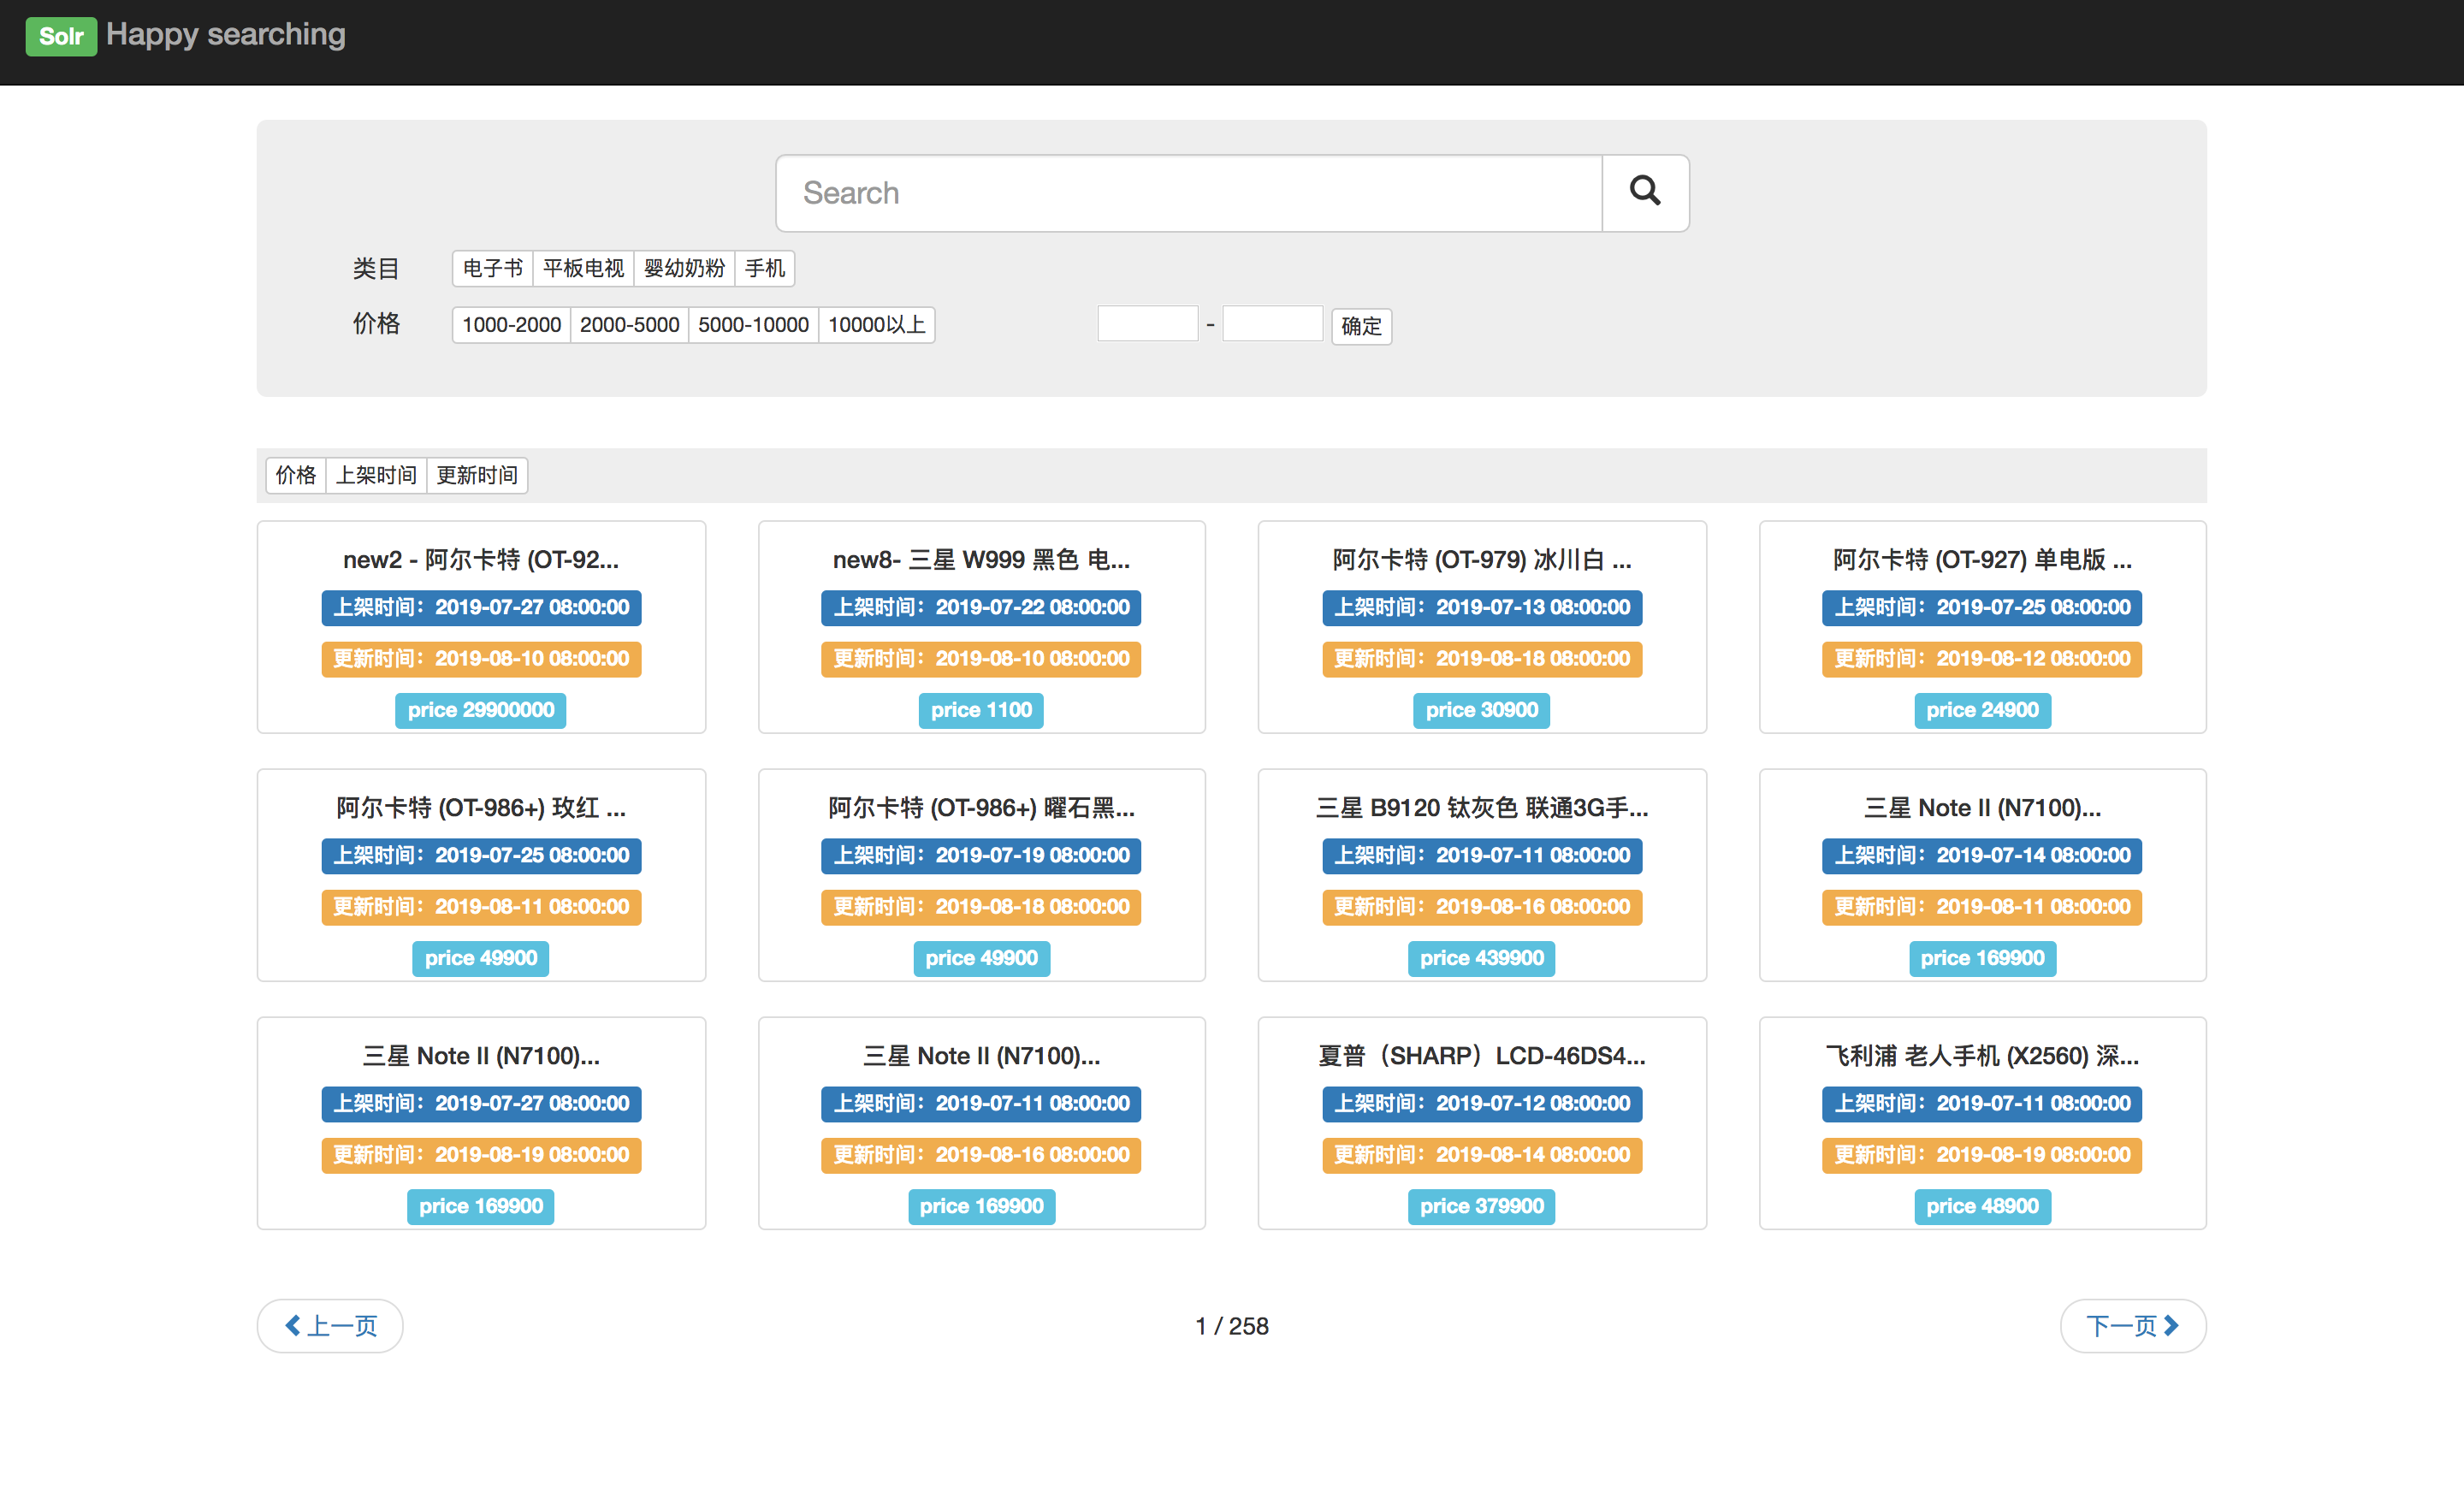Image resolution: width=2464 pixels, height=1504 pixels.
Task: Go to next page with 下一页
Action: pyautogui.click(x=2132, y=1325)
